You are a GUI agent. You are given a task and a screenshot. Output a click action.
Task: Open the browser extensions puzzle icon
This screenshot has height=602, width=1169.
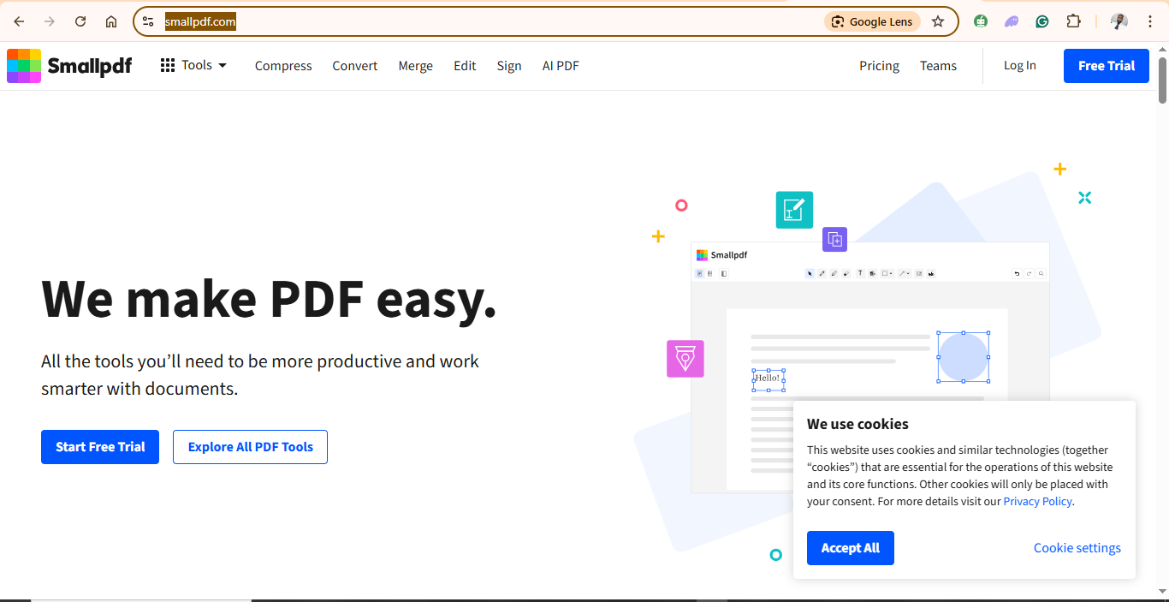[1073, 21]
